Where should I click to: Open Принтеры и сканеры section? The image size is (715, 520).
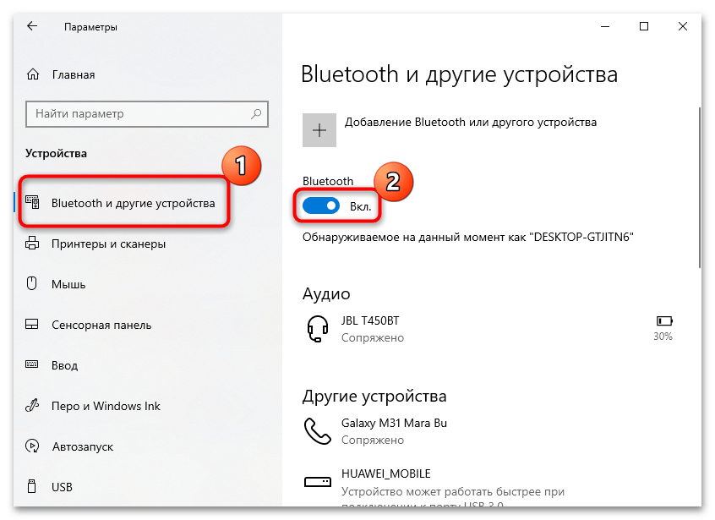pyautogui.click(x=108, y=244)
